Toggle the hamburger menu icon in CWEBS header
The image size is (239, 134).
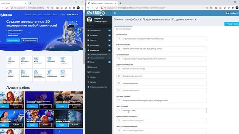pyautogui.click(x=115, y=13)
